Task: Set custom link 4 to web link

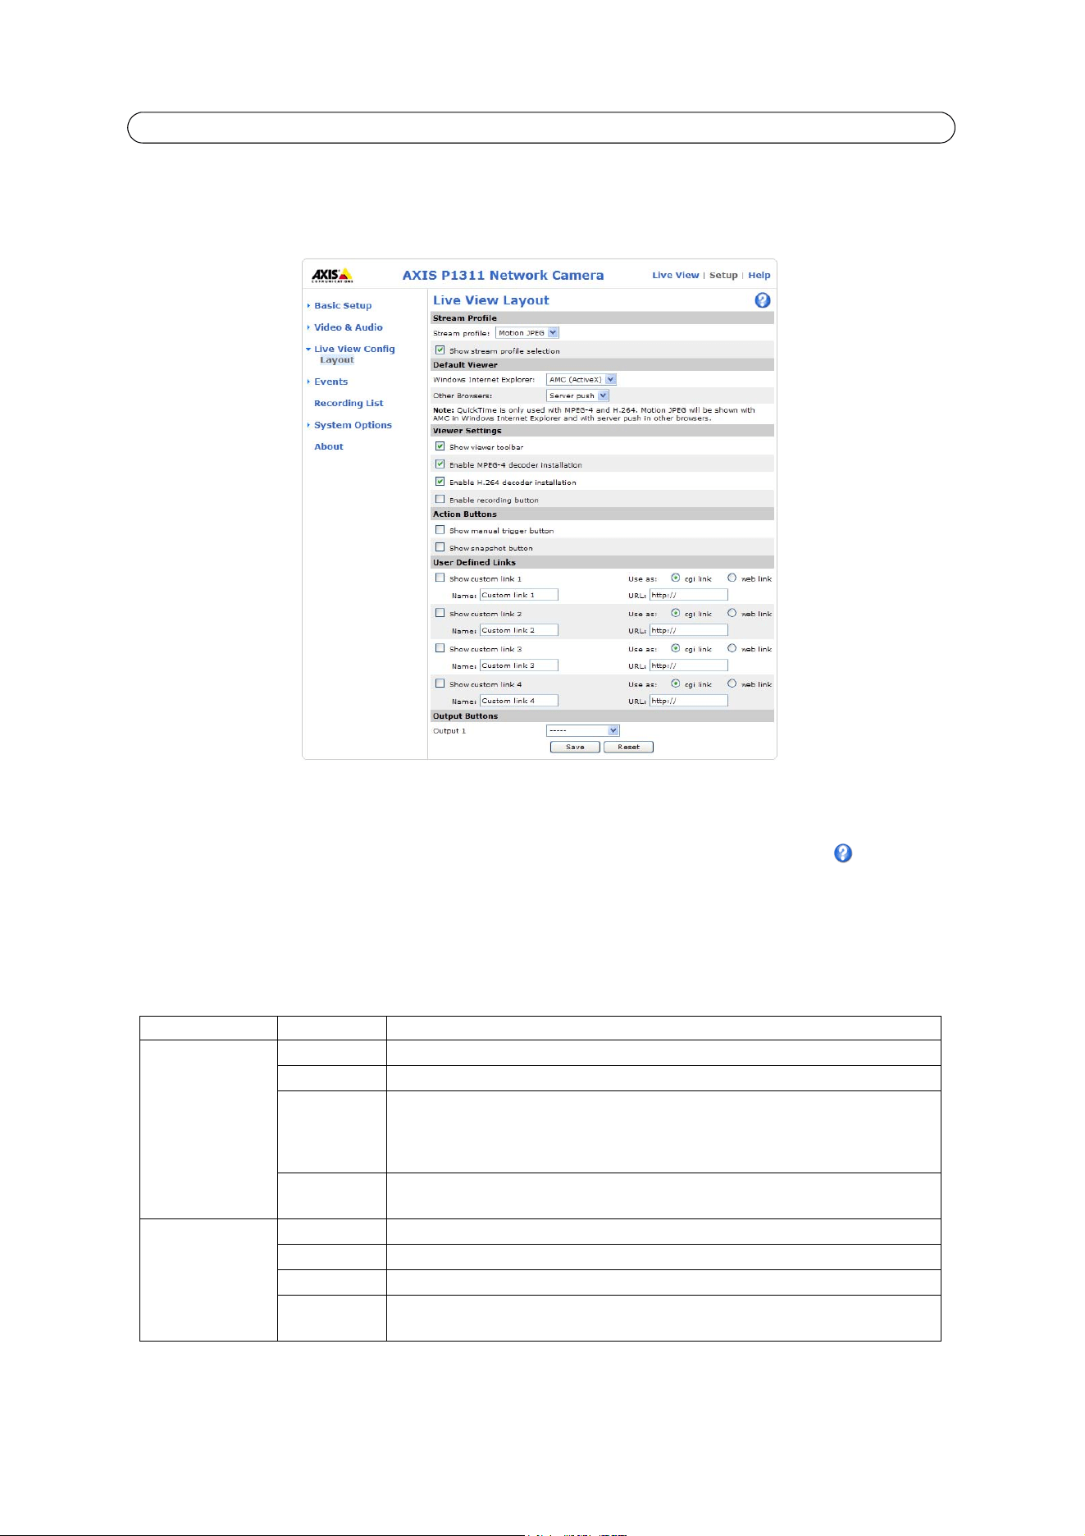Action: pos(732,683)
